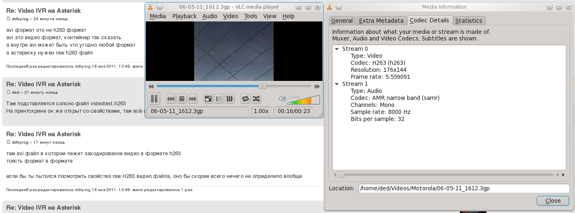The image size is (575, 213).
Task: Switch to the Statistics tab
Action: tap(469, 21)
